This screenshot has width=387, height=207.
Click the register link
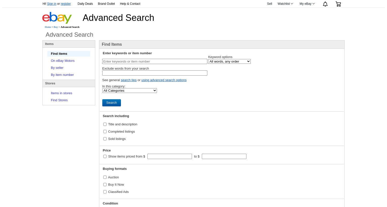pos(66,4)
